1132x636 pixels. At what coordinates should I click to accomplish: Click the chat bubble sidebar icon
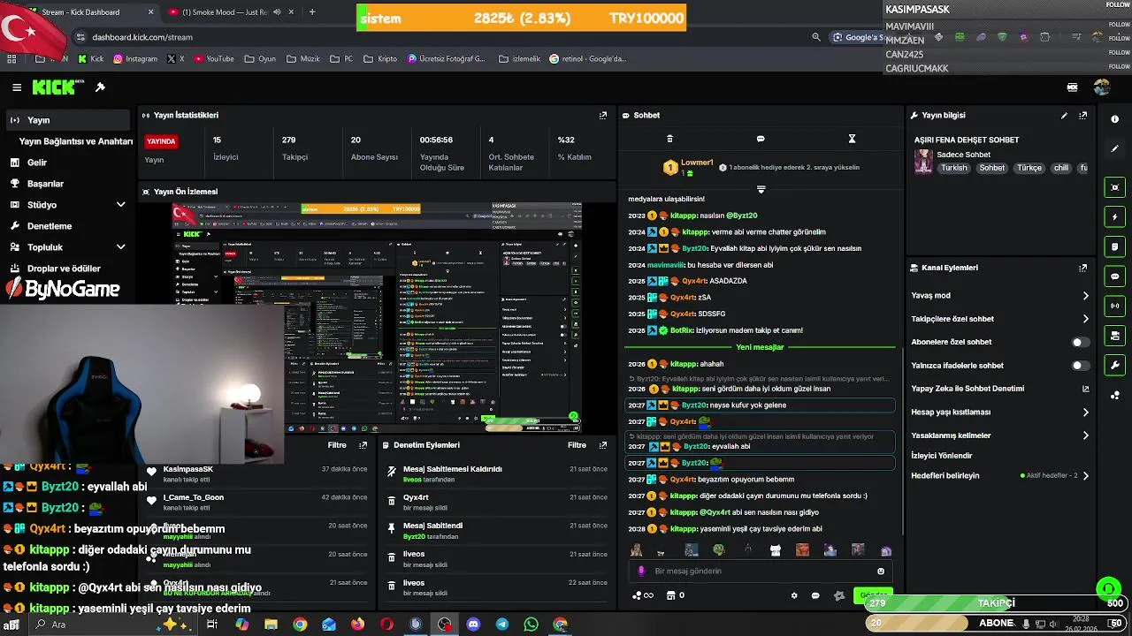click(x=1114, y=276)
